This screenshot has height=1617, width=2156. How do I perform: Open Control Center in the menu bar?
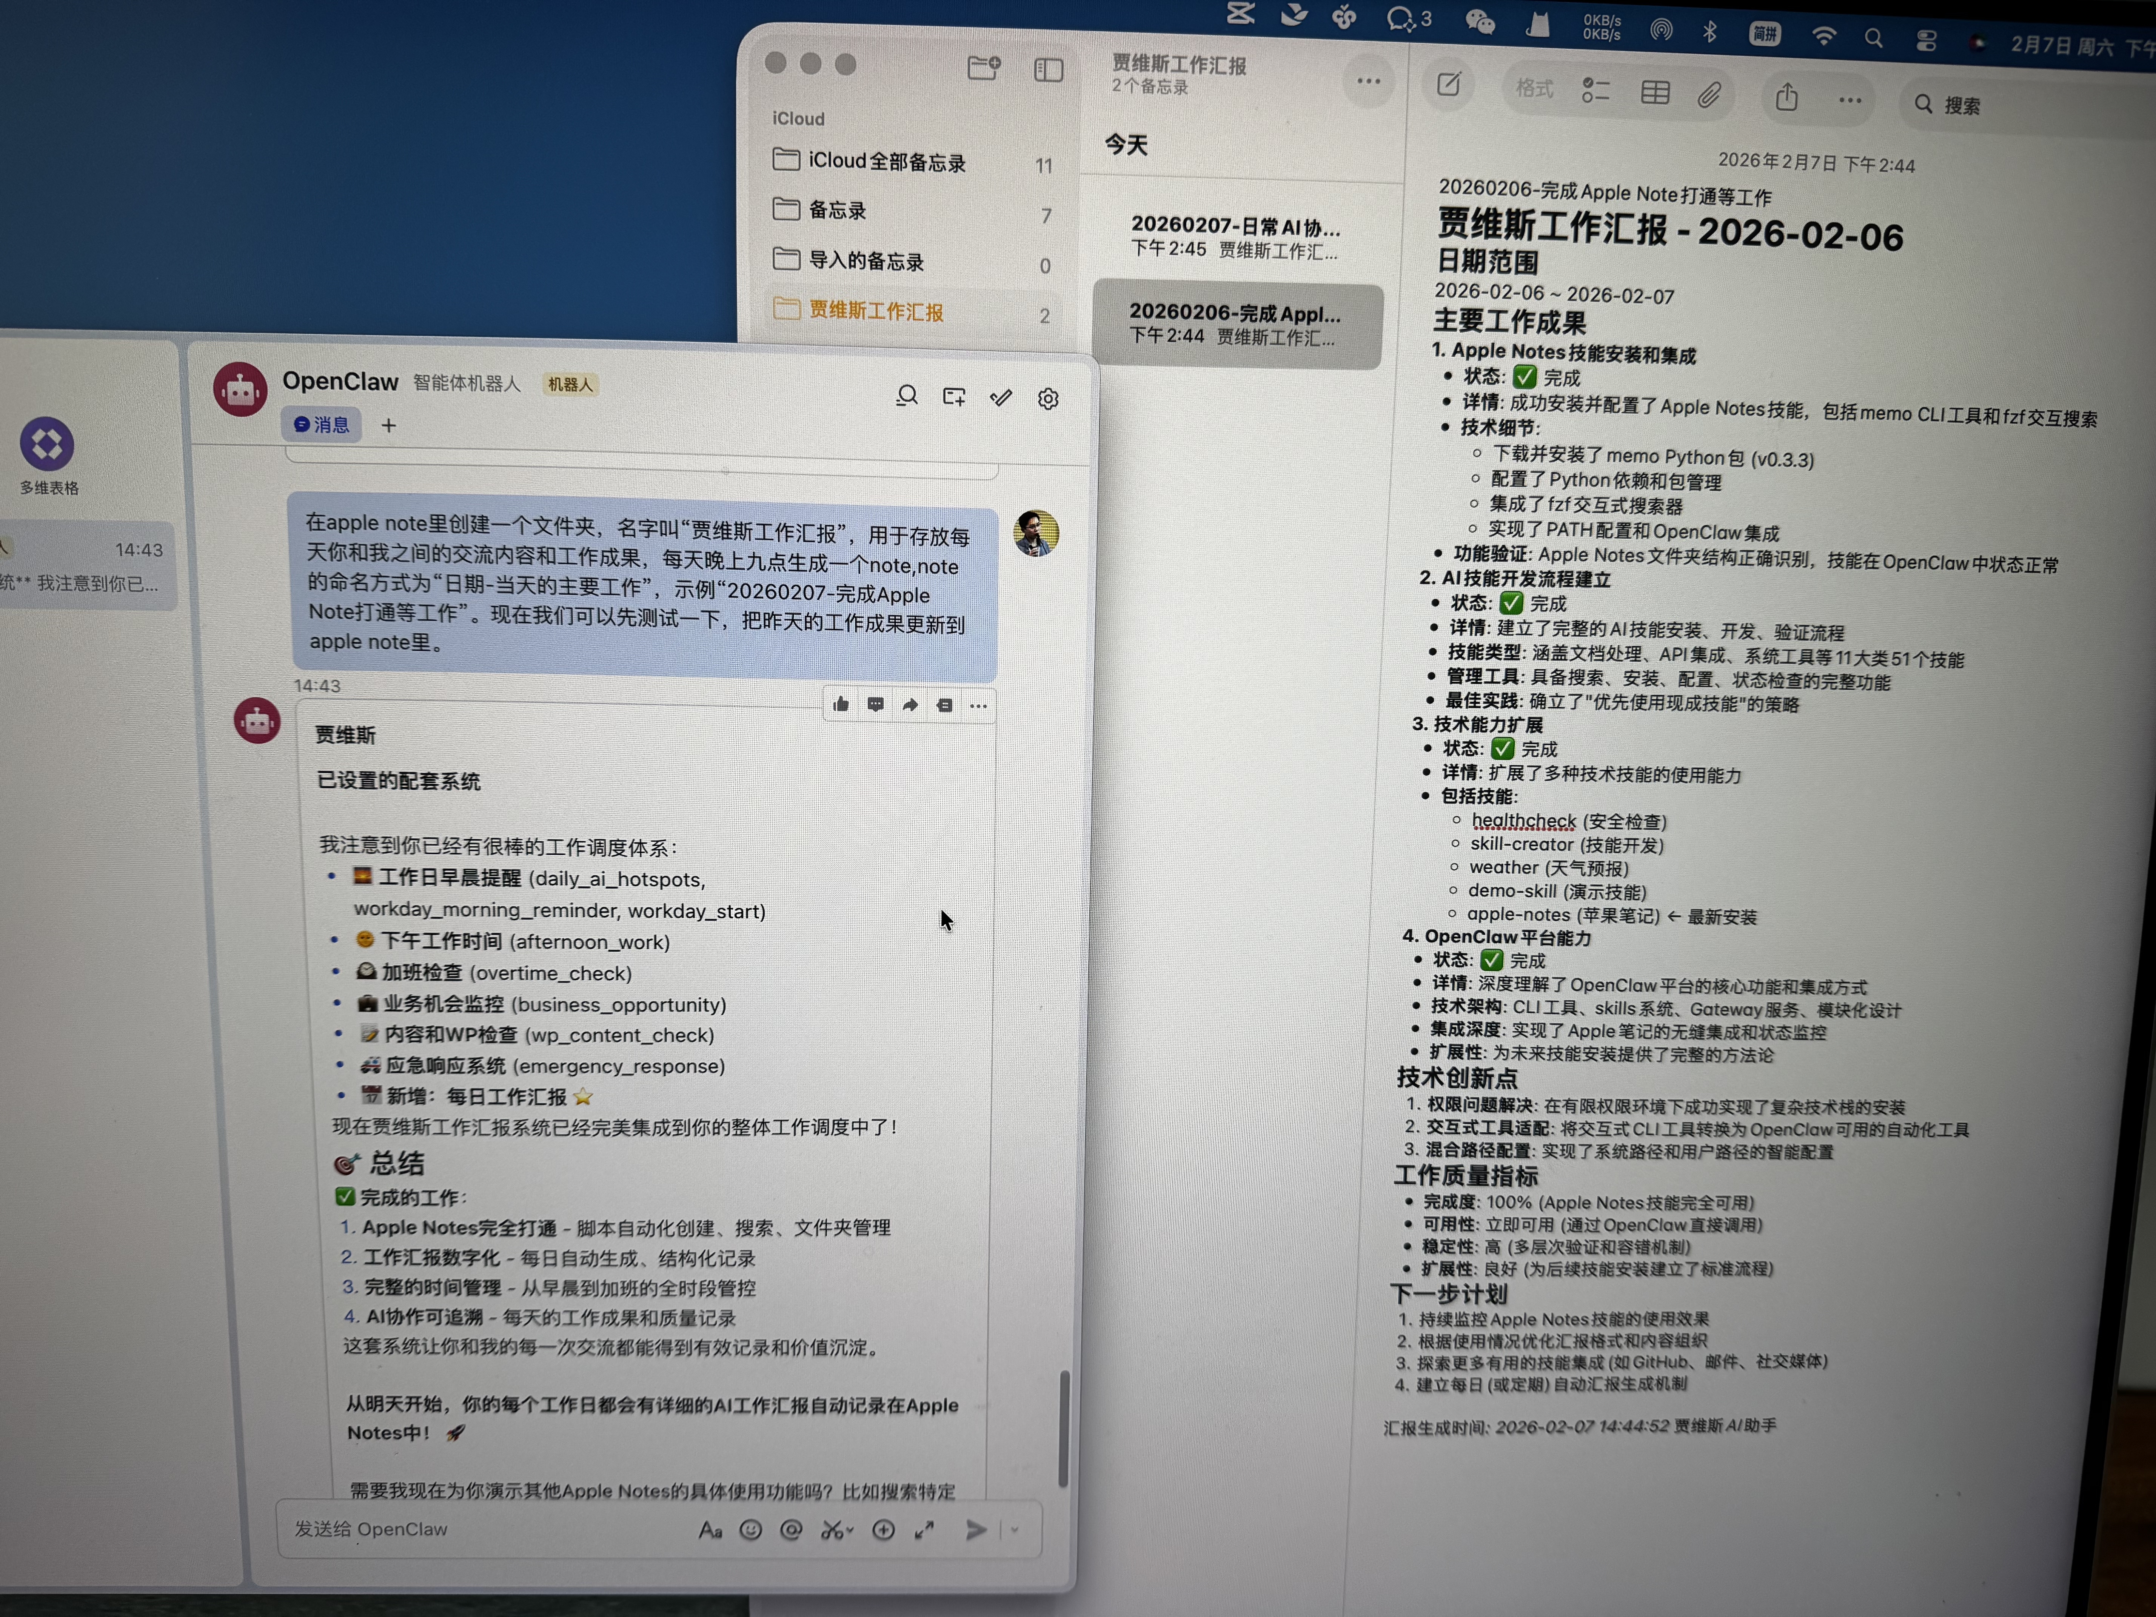[x=1926, y=40]
